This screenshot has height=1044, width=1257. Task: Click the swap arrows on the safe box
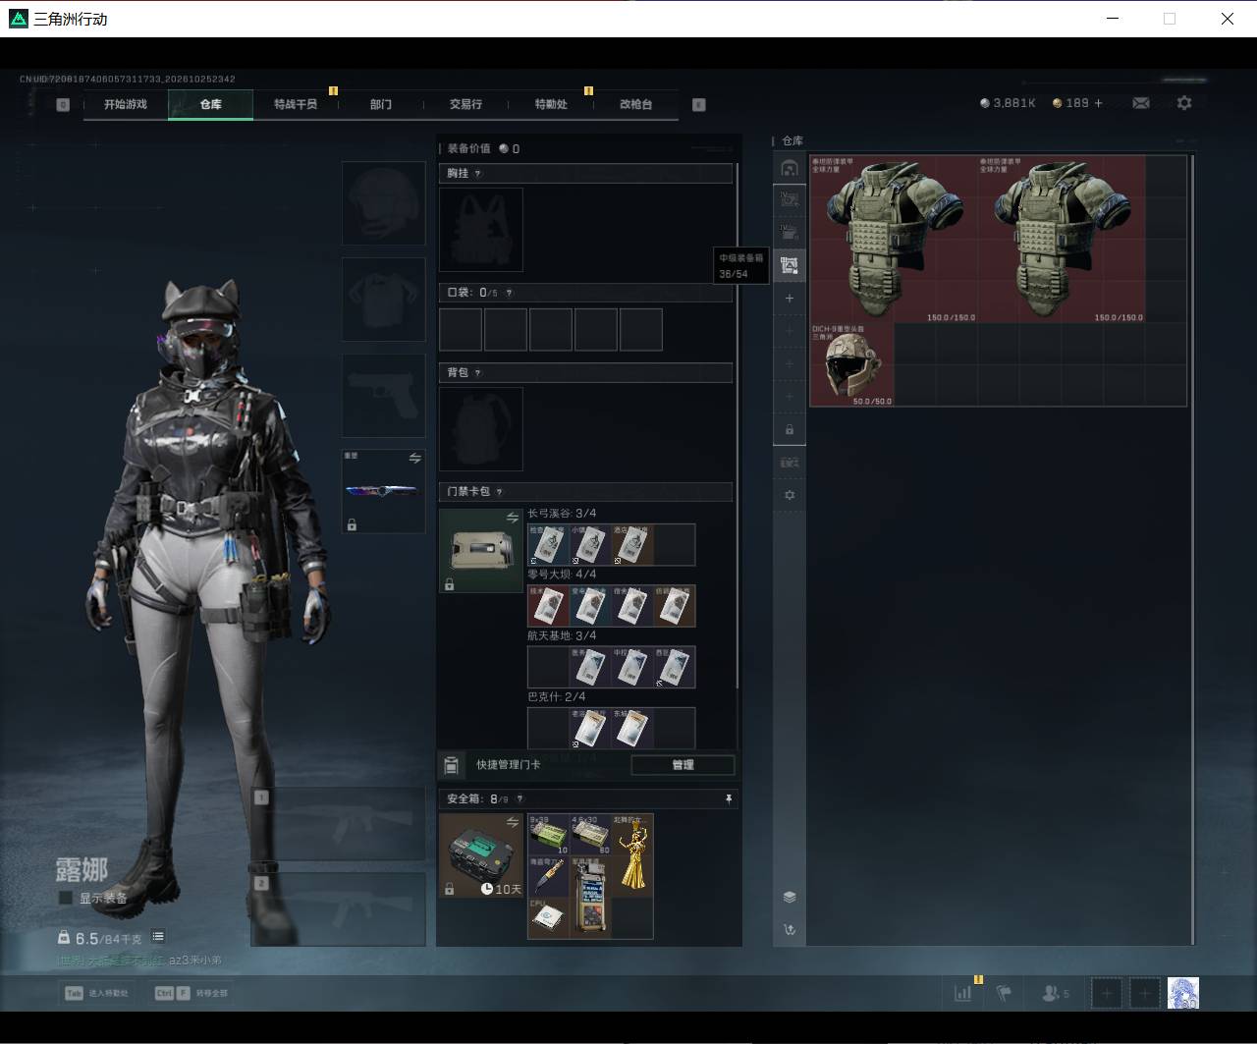point(512,822)
